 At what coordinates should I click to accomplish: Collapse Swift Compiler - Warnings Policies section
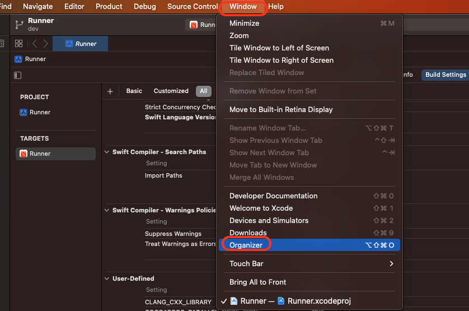point(107,210)
